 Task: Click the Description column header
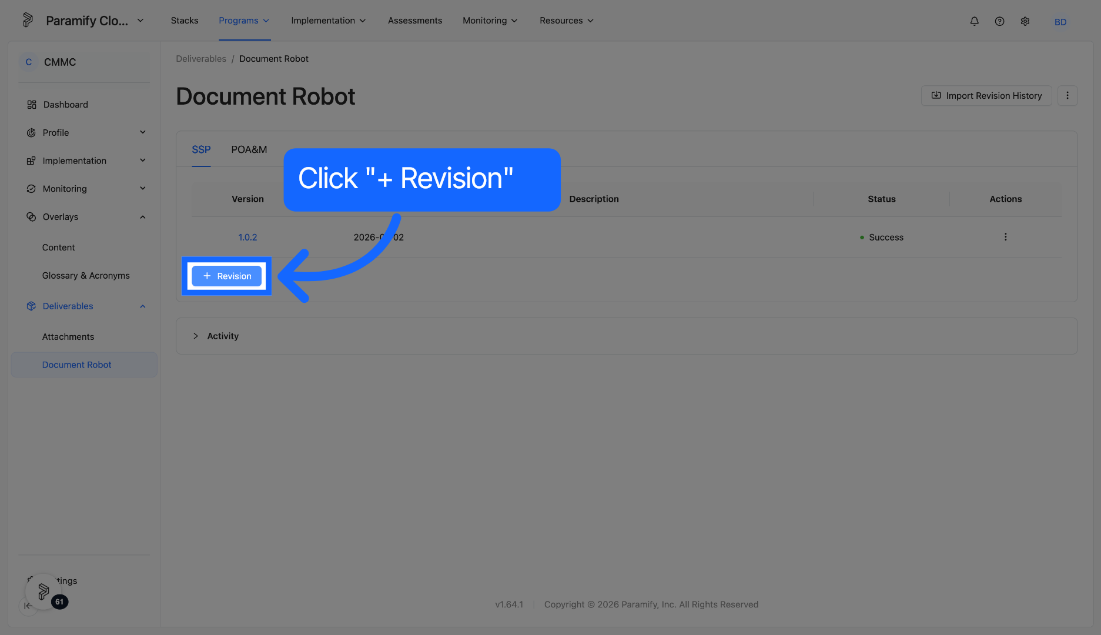click(594, 199)
